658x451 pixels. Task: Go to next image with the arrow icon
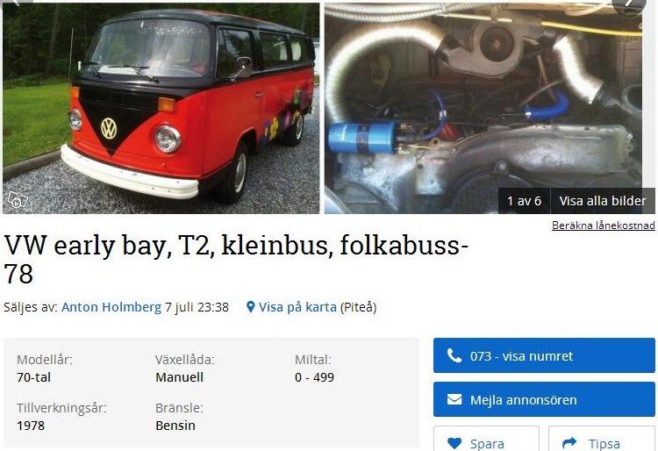coord(628,4)
